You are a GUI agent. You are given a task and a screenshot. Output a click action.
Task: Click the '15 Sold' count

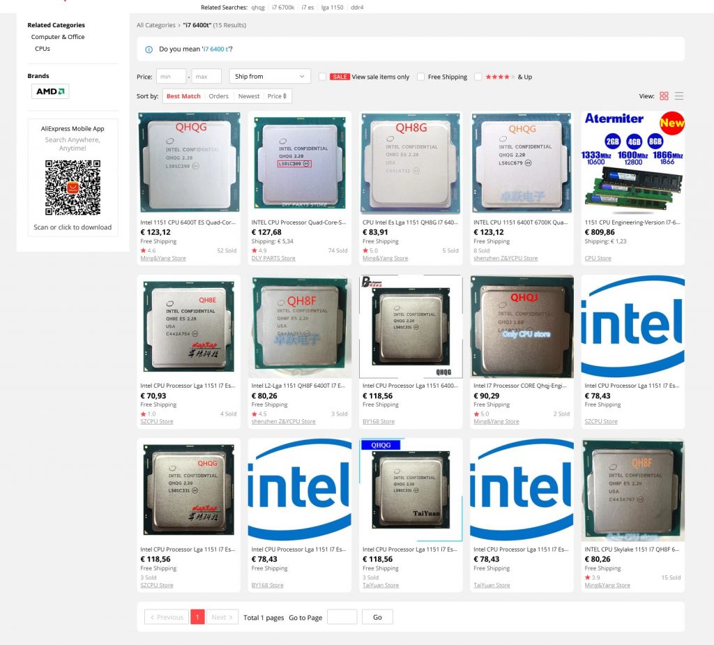click(671, 577)
